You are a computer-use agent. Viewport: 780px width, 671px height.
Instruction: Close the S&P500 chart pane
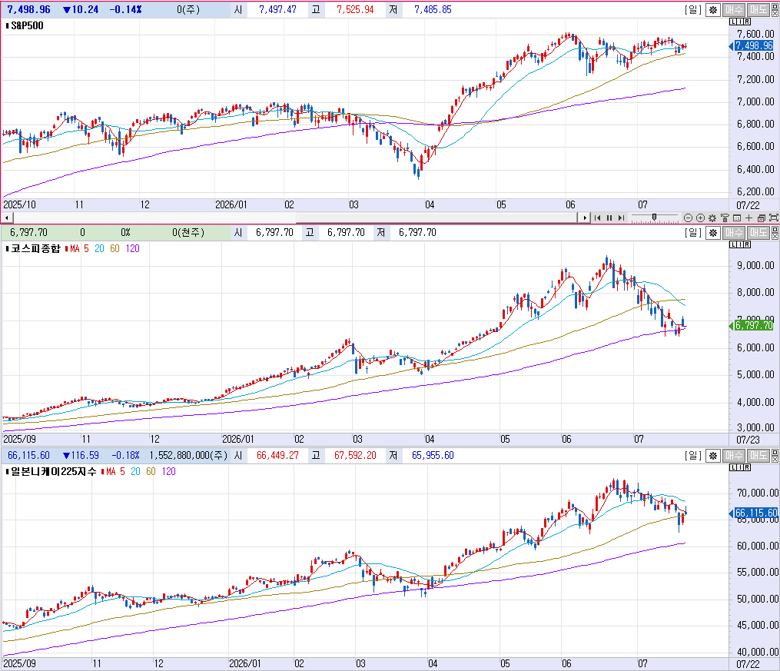775,13
